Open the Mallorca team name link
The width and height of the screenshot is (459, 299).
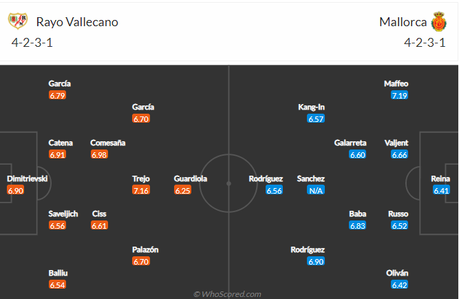point(403,22)
